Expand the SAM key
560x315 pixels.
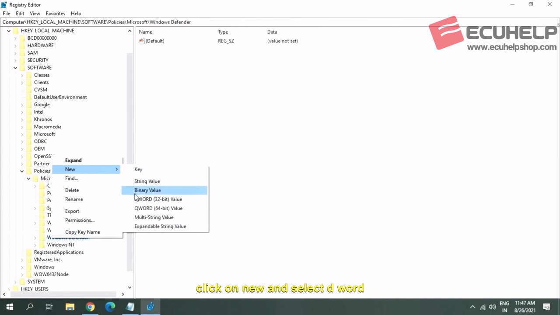click(x=15, y=53)
